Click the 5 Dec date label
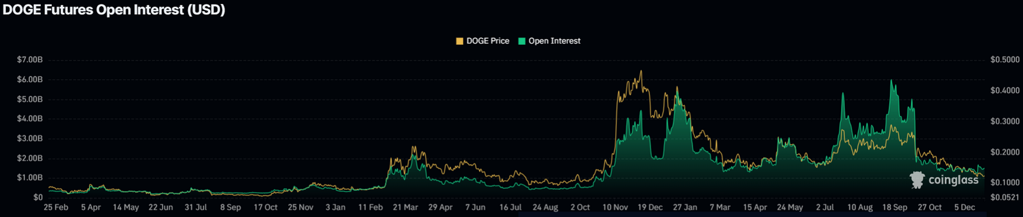 965,208
